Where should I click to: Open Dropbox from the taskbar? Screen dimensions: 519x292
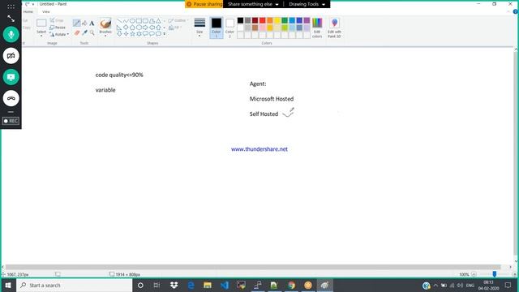[x=174, y=285]
